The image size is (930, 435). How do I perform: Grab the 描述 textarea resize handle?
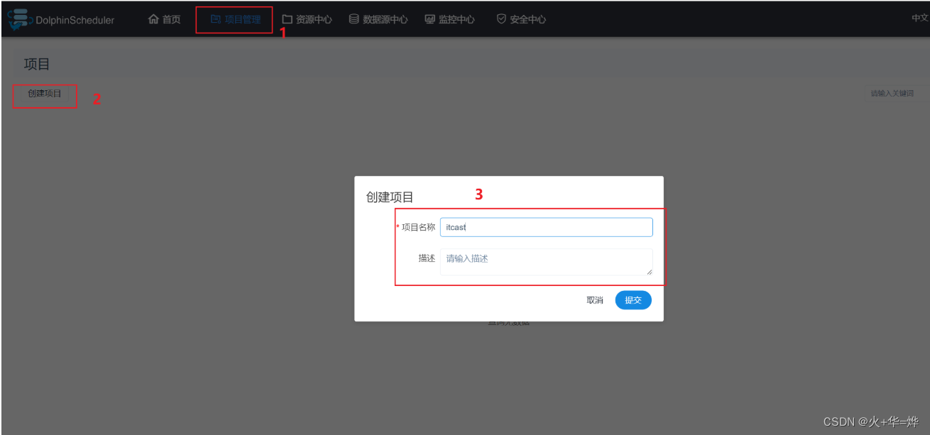[x=649, y=272]
